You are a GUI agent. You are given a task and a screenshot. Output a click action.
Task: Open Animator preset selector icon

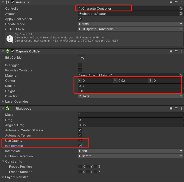tap(176, 2)
